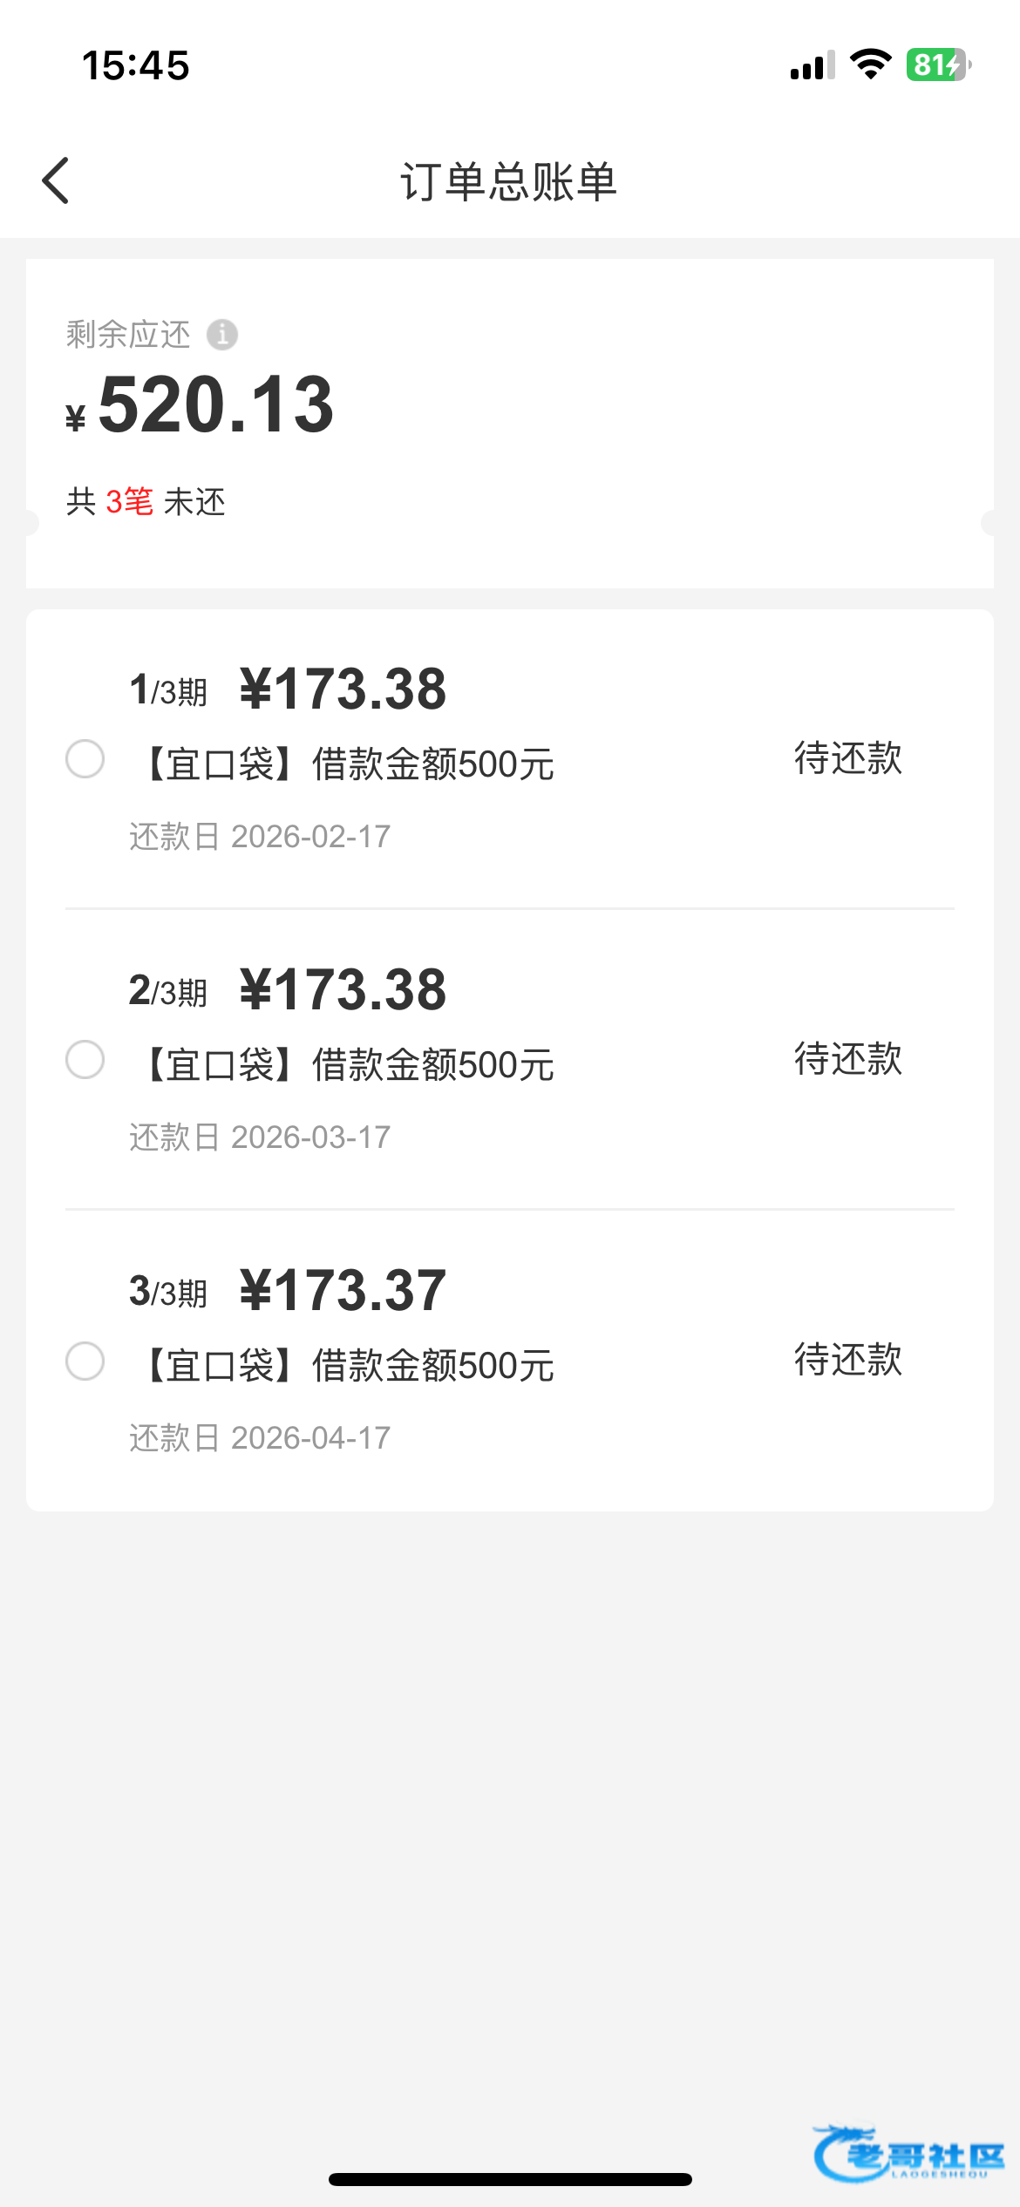Tap the home indicator bar at bottom
This screenshot has width=1020, height=2207.
(x=510, y=2179)
